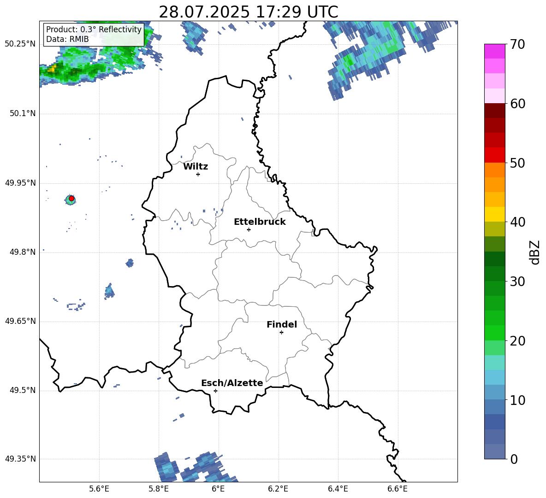Click the 49.8°N latitude label
The height and width of the screenshot is (498, 546).
tap(23, 252)
